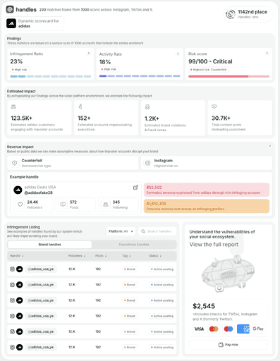Viewport: 280px width, 361px height.
Task: Click Activity Rate help question mark icon
Action: 178,54
